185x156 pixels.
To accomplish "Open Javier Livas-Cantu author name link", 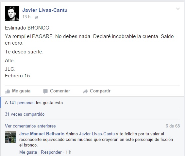I will coord(45,10).
